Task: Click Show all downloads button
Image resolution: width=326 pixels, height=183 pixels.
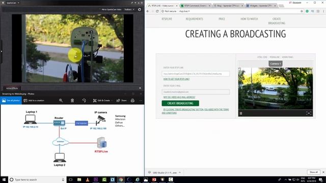Action: pyautogui.click(x=314, y=172)
